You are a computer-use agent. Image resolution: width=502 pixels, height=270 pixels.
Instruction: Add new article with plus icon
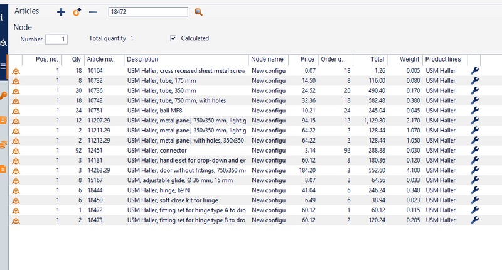(x=61, y=12)
